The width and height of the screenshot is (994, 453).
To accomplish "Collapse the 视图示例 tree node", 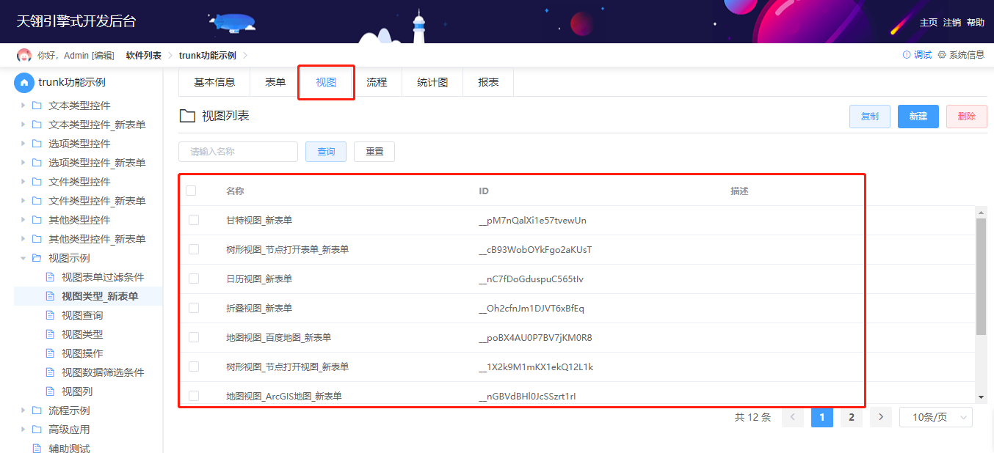I will coord(23,258).
